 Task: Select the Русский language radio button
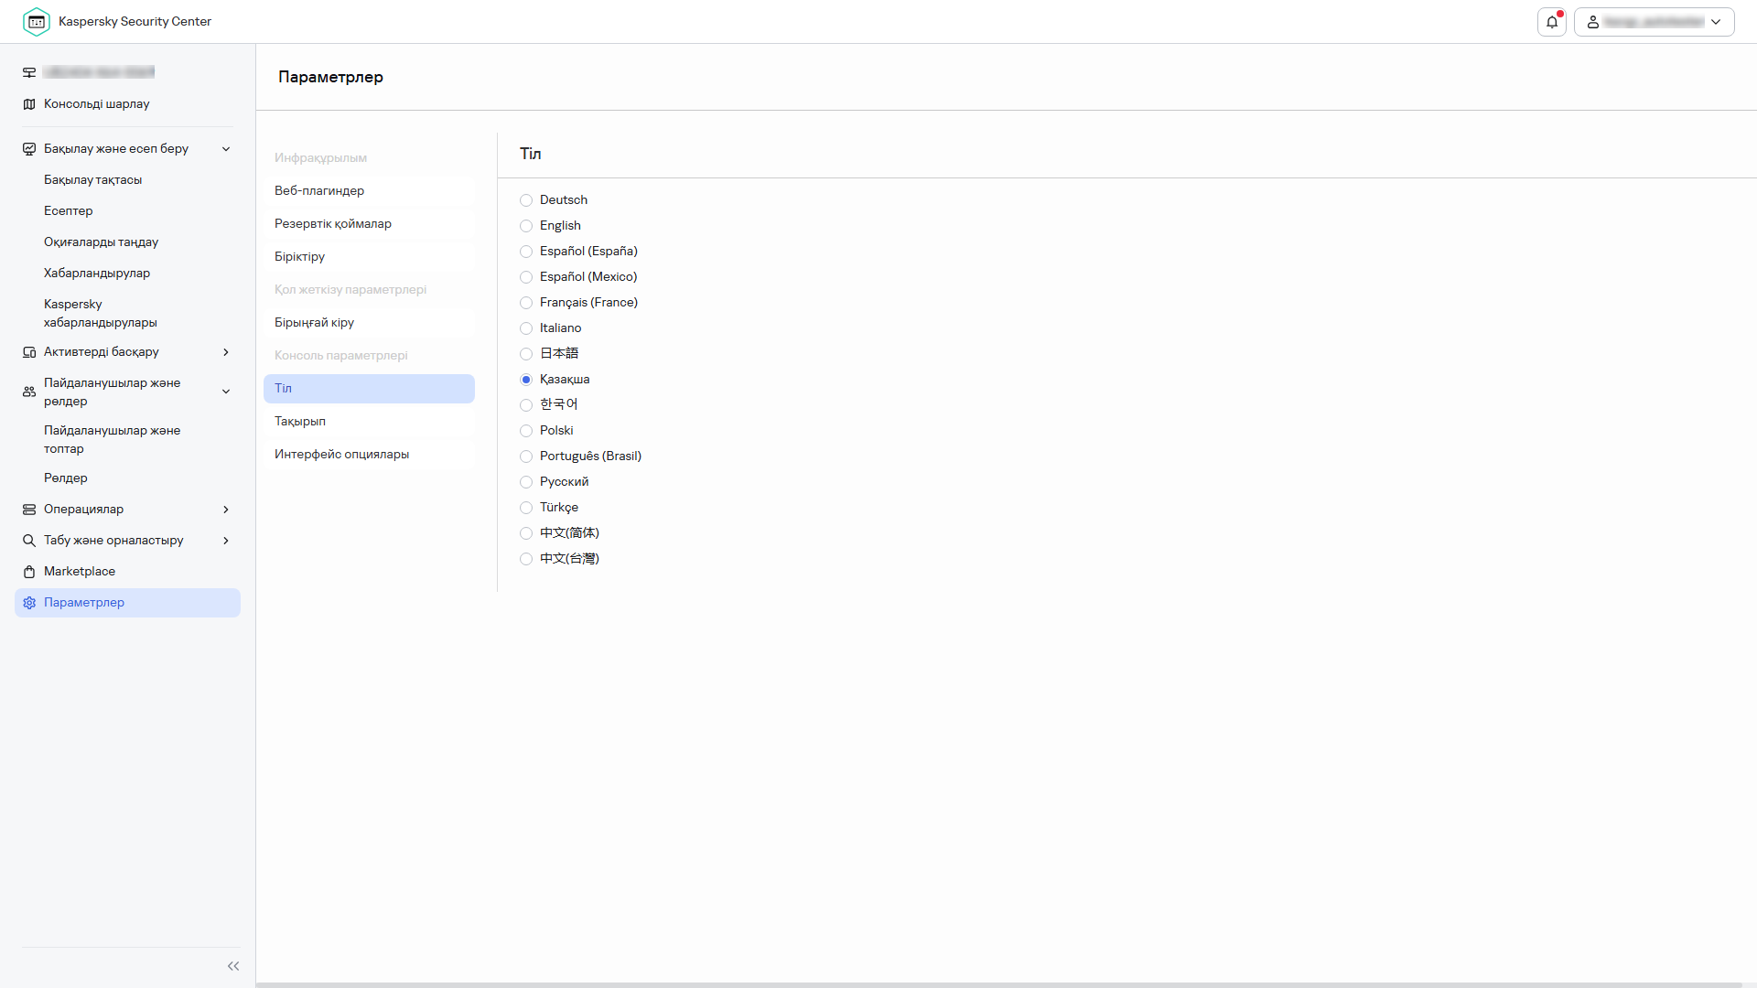click(x=526, y=482)
